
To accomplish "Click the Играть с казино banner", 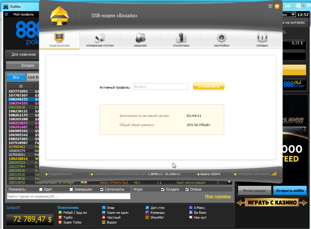I will 272,203.
